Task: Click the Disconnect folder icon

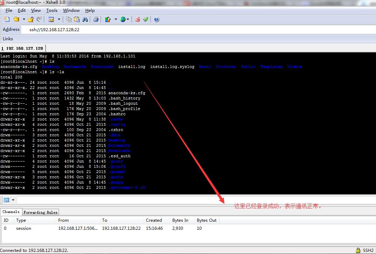Action: pyautogui.click(x=31, y=19)
